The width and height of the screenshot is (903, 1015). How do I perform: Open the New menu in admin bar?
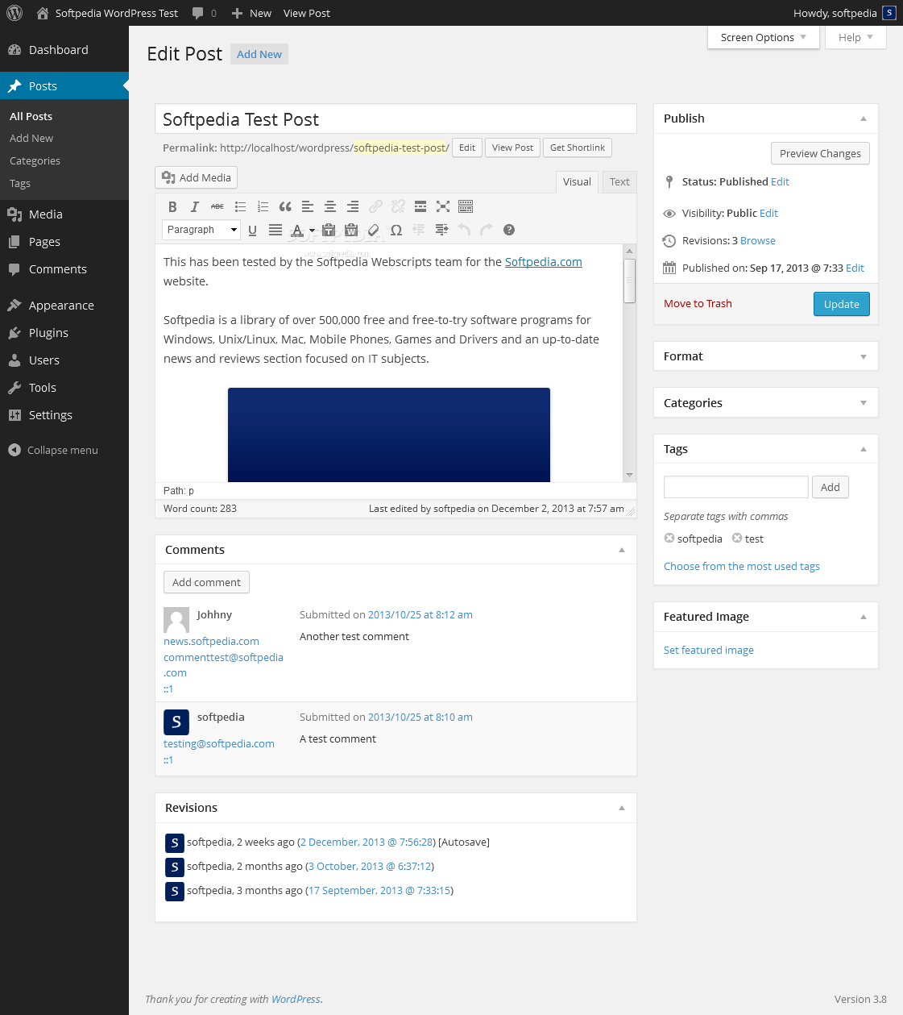[251, 13]
